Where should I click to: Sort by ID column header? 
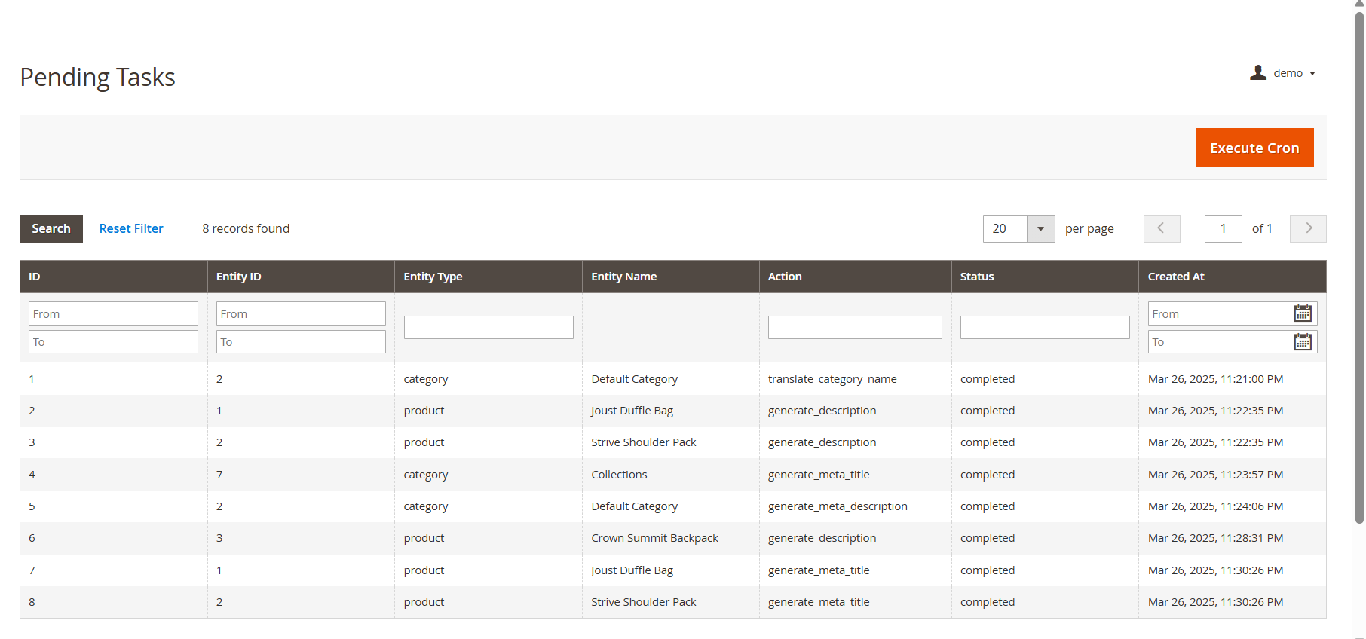114,277
